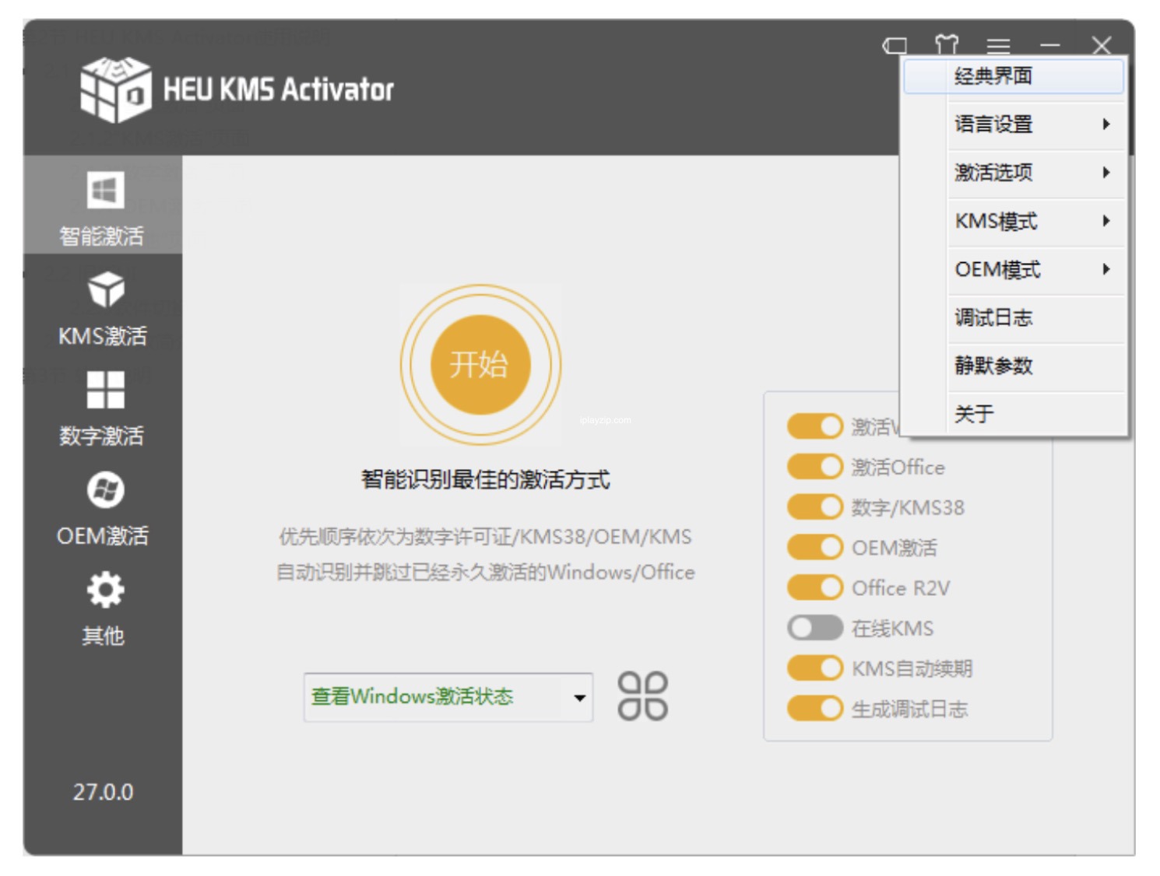This screenshot has height=876, width=1160.
Task: Click the 智能识别最佳的激活方式 heading
Action: pyautogui.click(x=485, y=479)
